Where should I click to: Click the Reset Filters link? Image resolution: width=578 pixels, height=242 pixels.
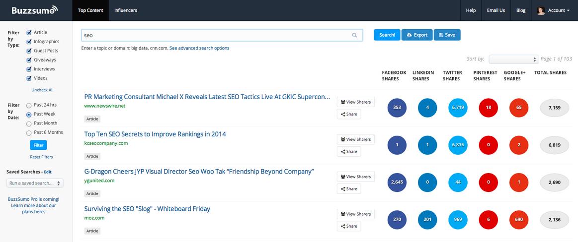[41, 157]
